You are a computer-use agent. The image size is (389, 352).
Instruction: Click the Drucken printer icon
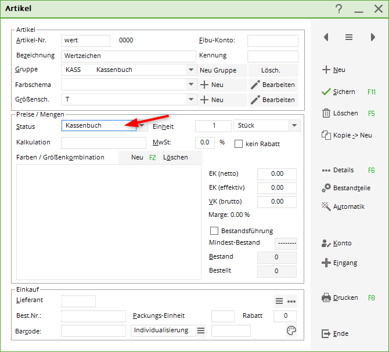(326, 297)
